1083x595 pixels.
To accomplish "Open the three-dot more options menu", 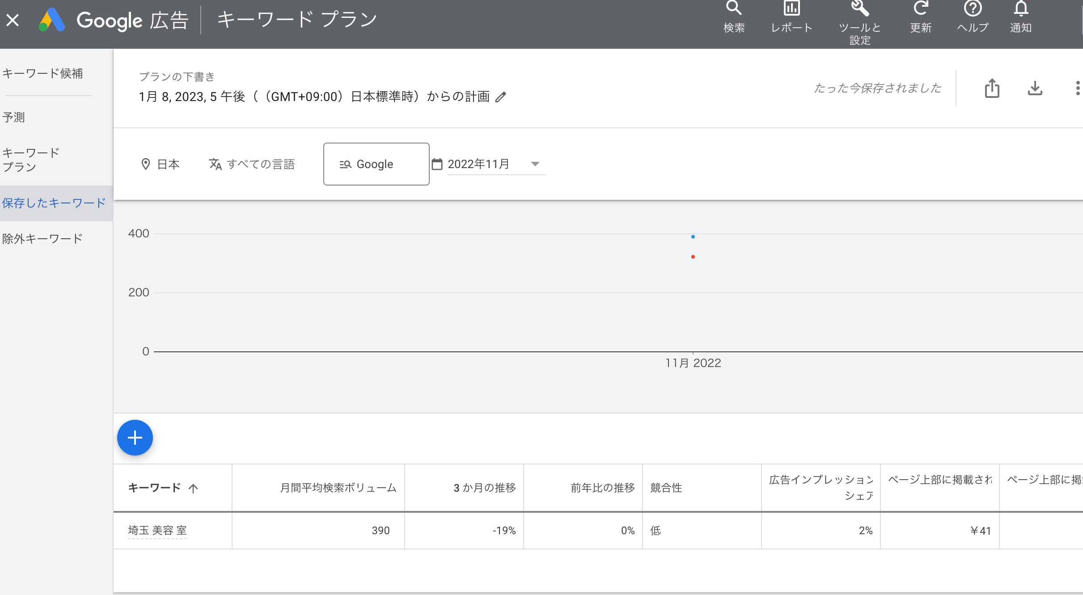I will click(x=1078, y=88).
